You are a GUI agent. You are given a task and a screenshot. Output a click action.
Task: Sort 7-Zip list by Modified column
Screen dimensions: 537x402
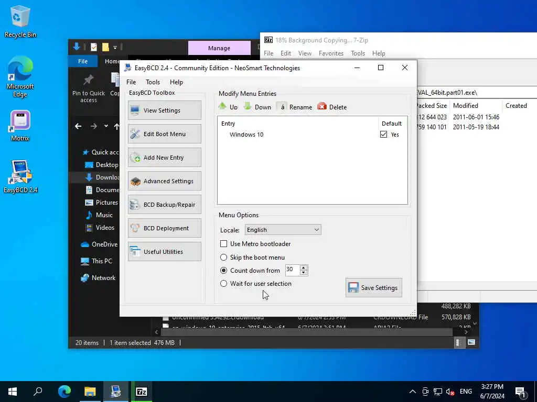tap(475, 106)
